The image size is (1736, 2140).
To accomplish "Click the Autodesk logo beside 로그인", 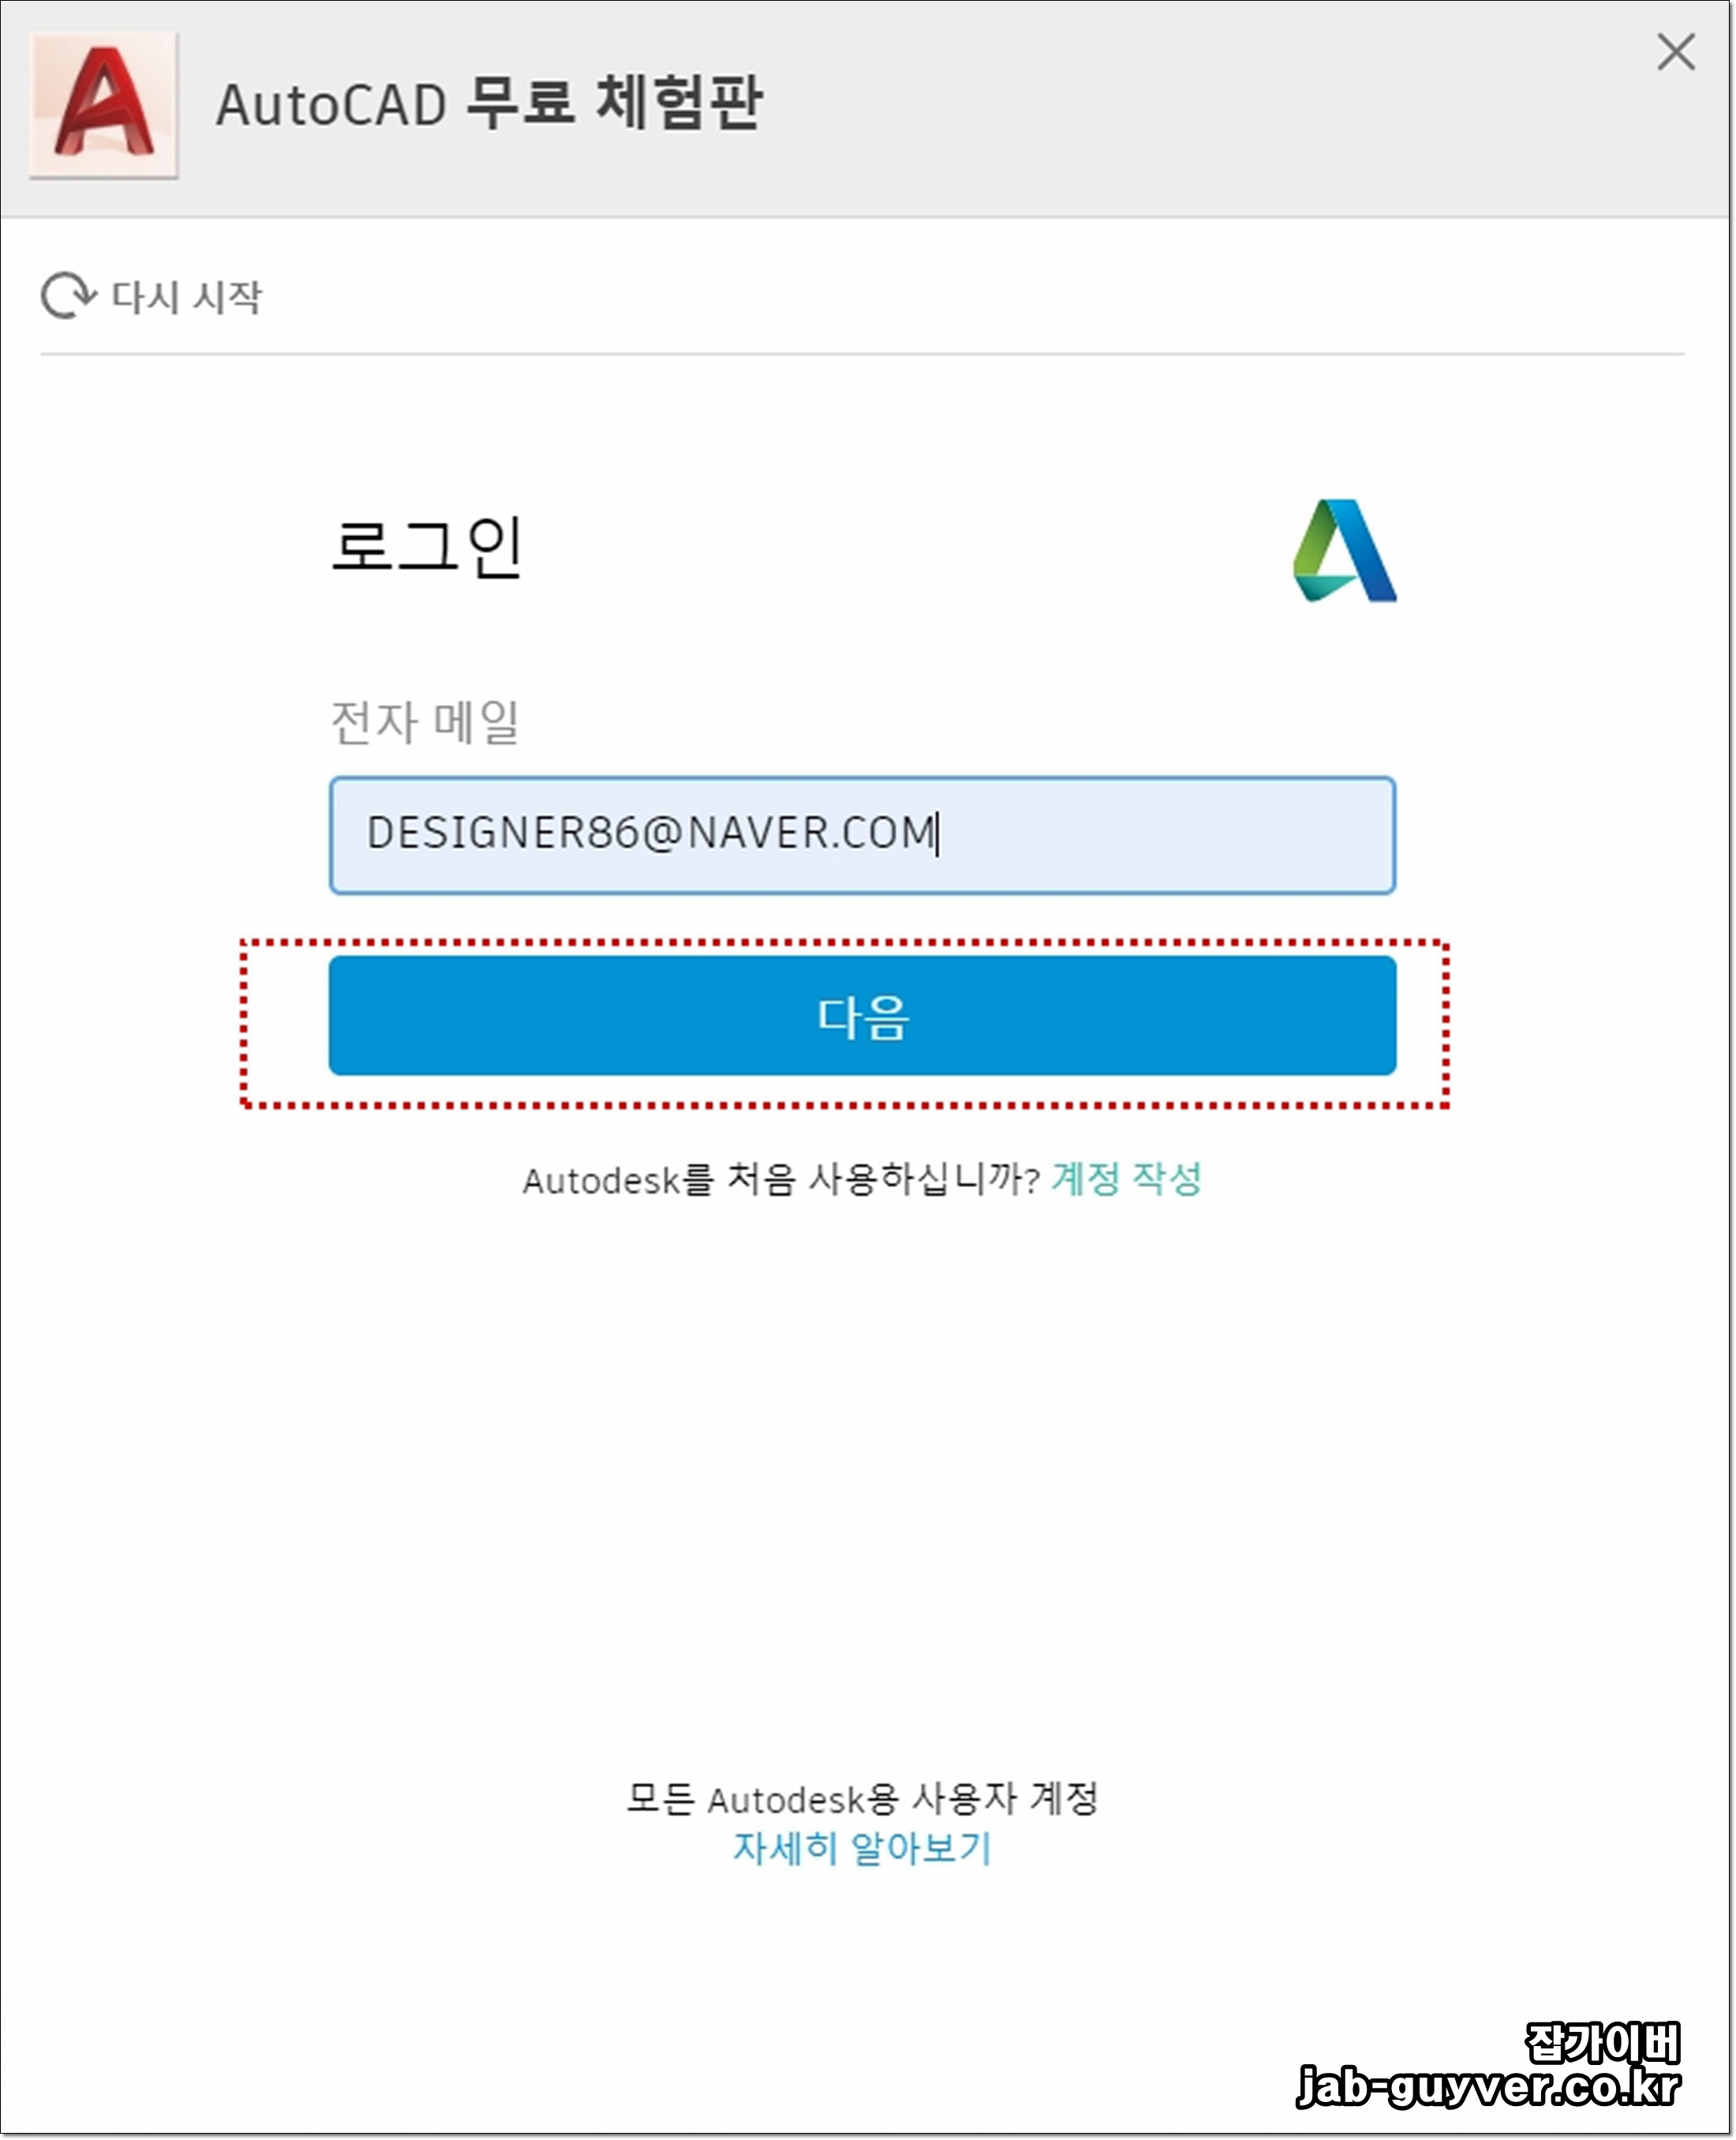I will click(x=1345, y=550).
